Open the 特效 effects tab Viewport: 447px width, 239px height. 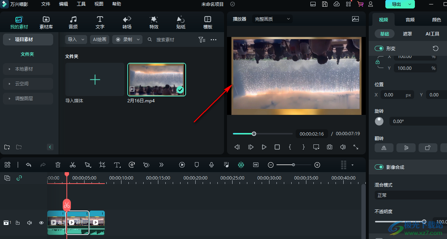(x=154, y=22)
